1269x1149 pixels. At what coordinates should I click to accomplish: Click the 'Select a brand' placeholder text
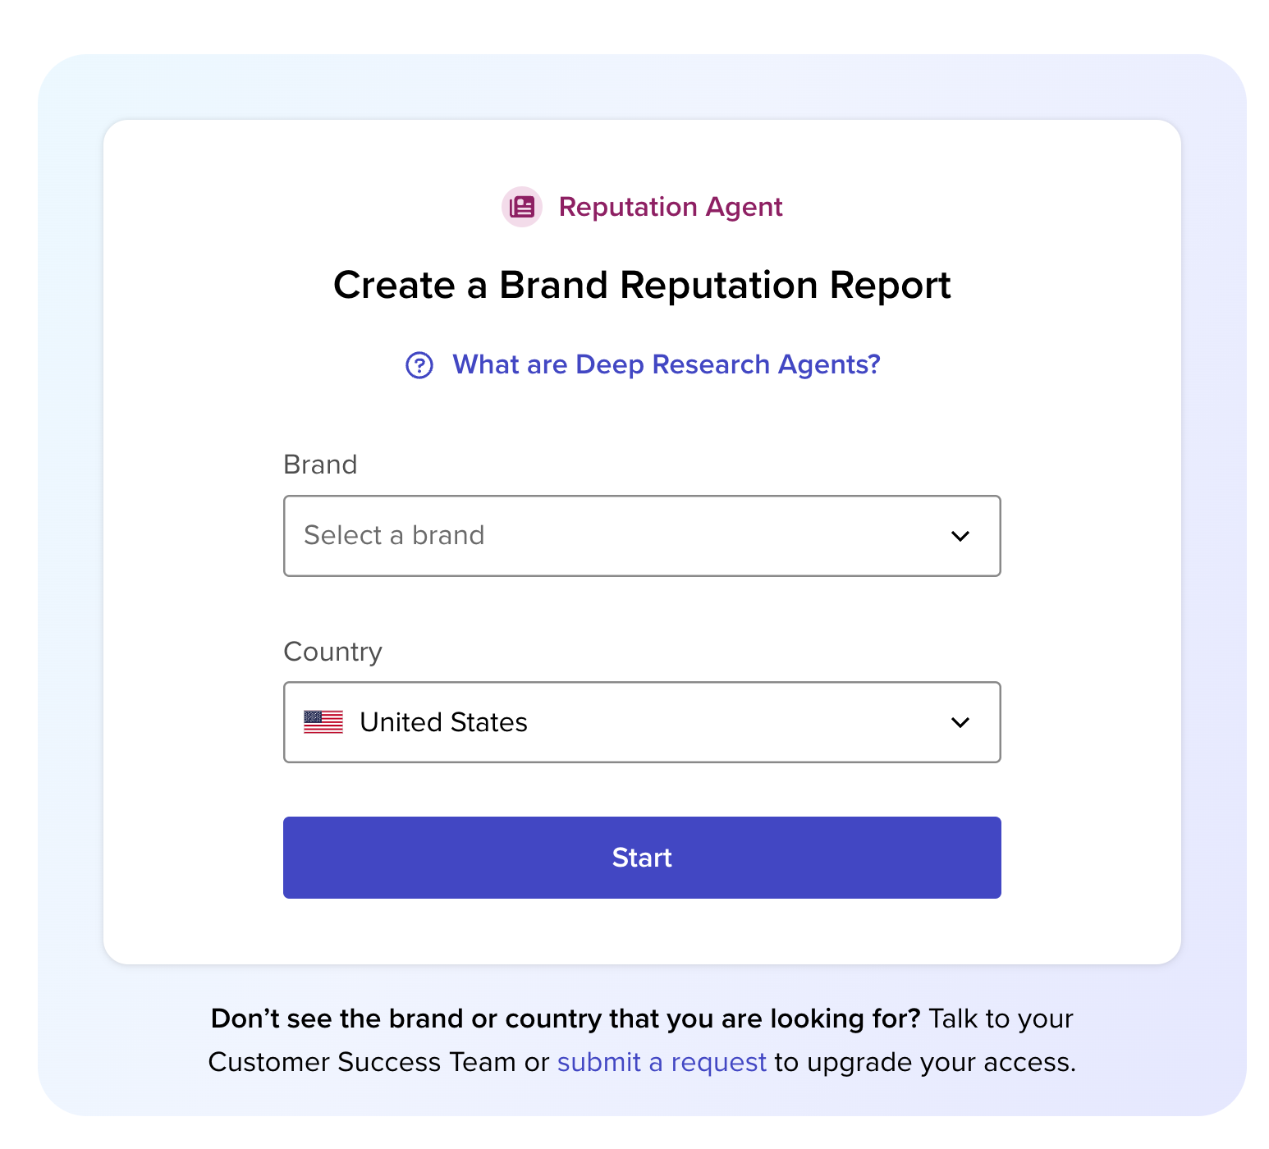394,535
